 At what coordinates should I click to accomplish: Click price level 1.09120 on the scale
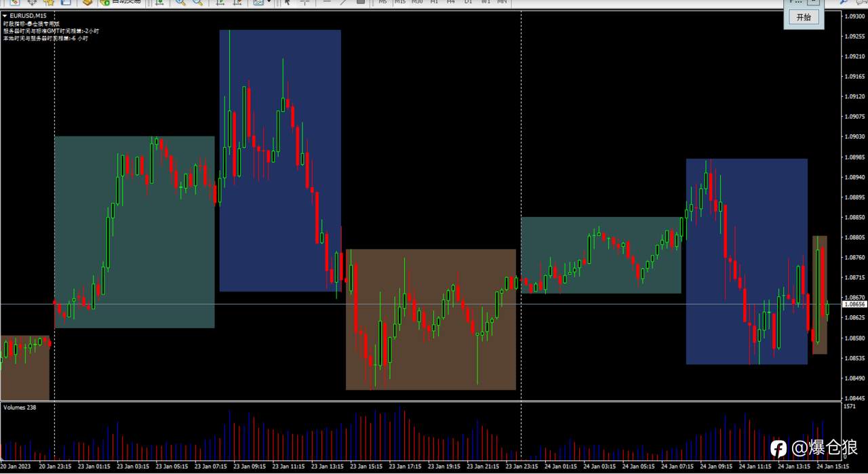tap(856, 96)
